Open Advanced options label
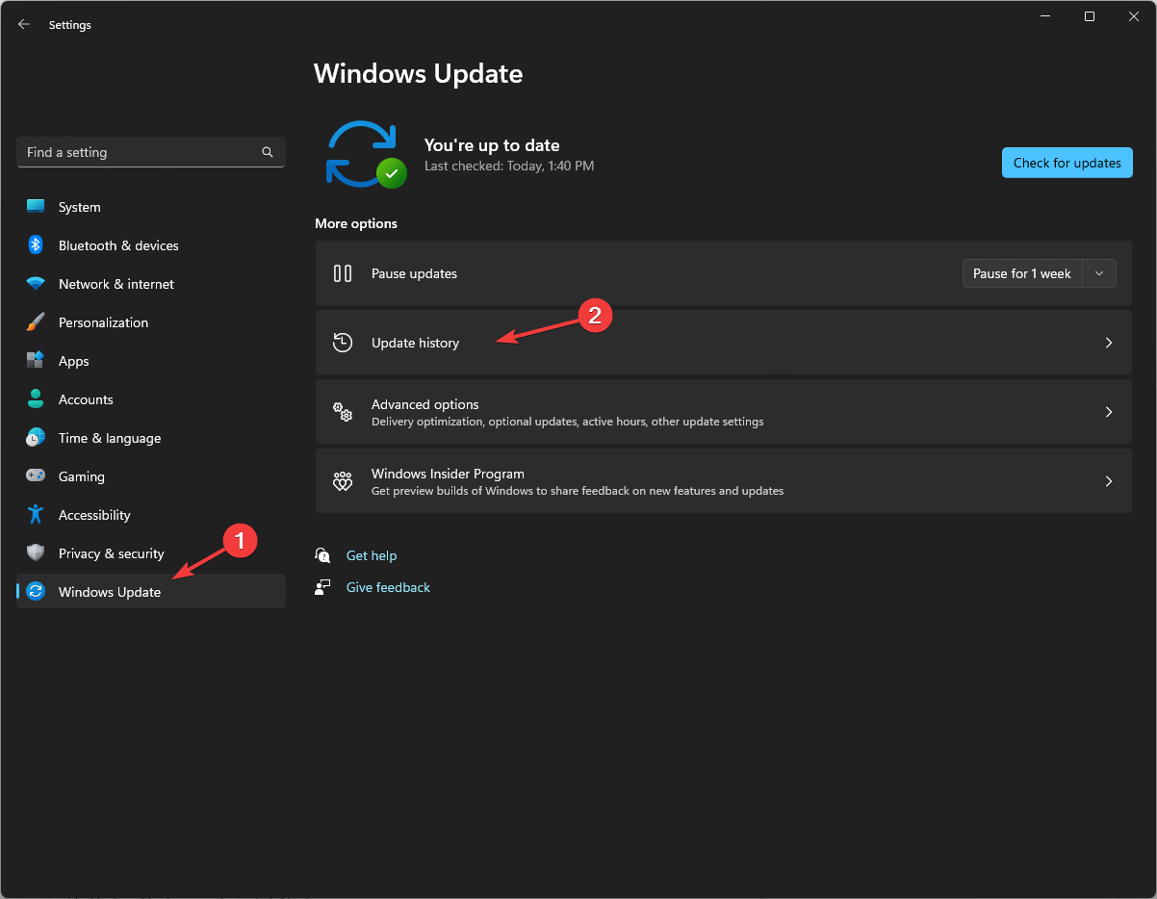This screenshot has width=1157, height=899. (424, 404)
